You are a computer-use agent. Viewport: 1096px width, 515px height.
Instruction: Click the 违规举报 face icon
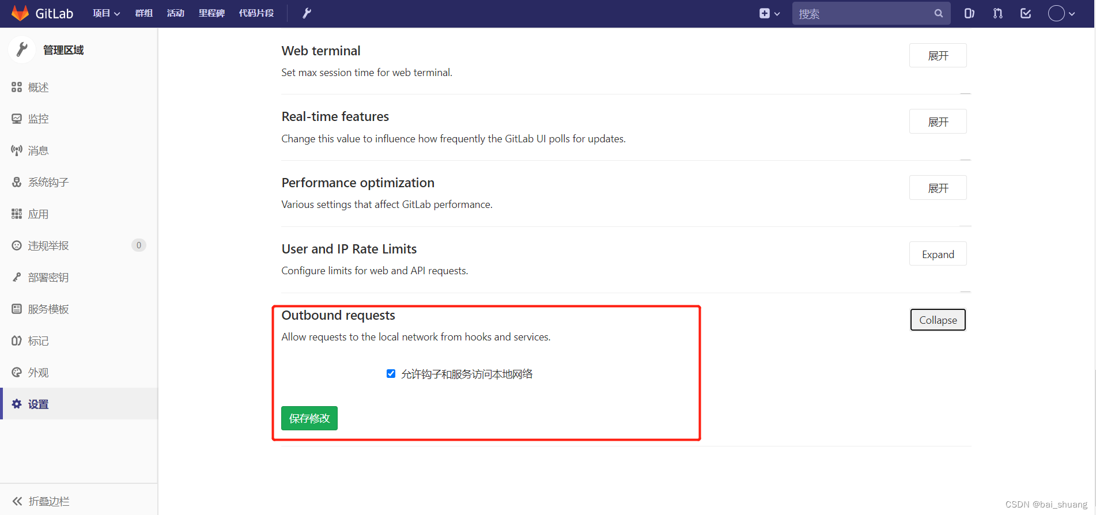pos(17,245)
